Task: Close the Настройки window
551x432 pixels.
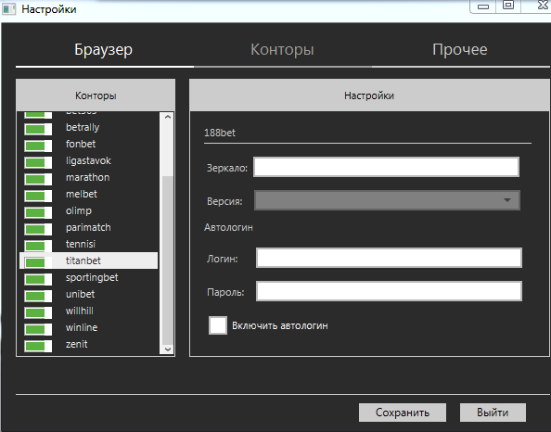Action: 543,6
